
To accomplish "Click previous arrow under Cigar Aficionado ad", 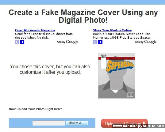I will click(x=17, y=42).
